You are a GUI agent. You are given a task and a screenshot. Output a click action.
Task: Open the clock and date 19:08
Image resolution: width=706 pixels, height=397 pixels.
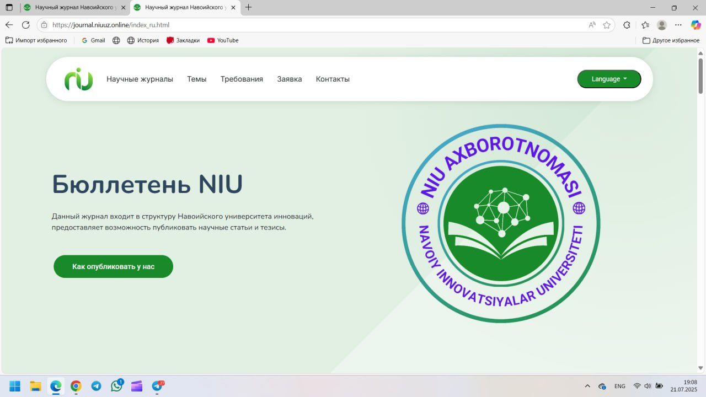pos(684,386)
